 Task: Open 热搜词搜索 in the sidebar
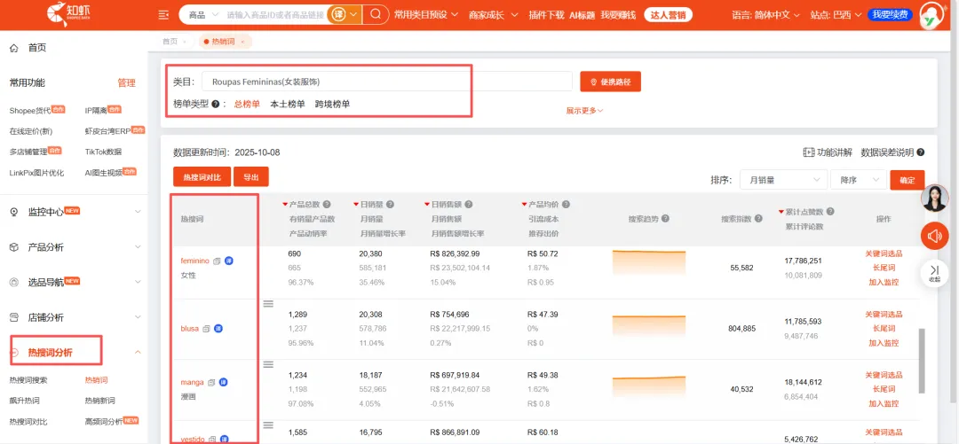28,380
